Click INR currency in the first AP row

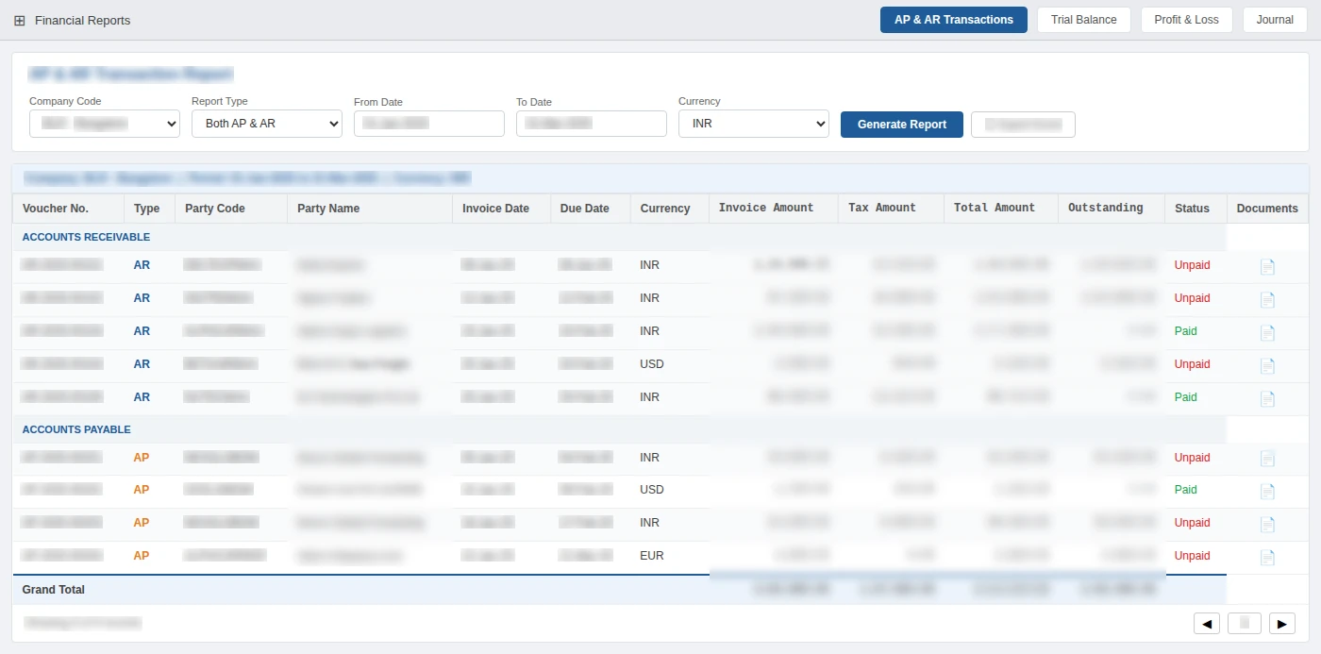[x=649, y=458]
